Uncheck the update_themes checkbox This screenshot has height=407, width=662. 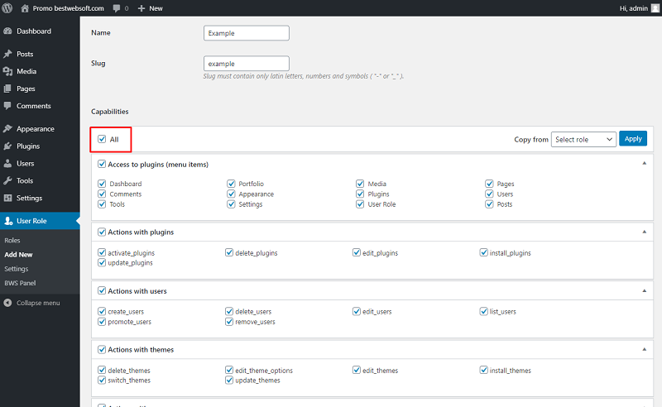[229, 380]
